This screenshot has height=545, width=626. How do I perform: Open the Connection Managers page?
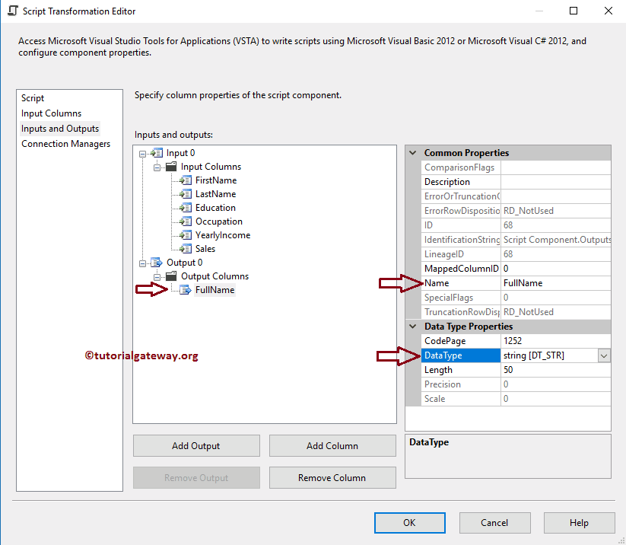point(66,144)
